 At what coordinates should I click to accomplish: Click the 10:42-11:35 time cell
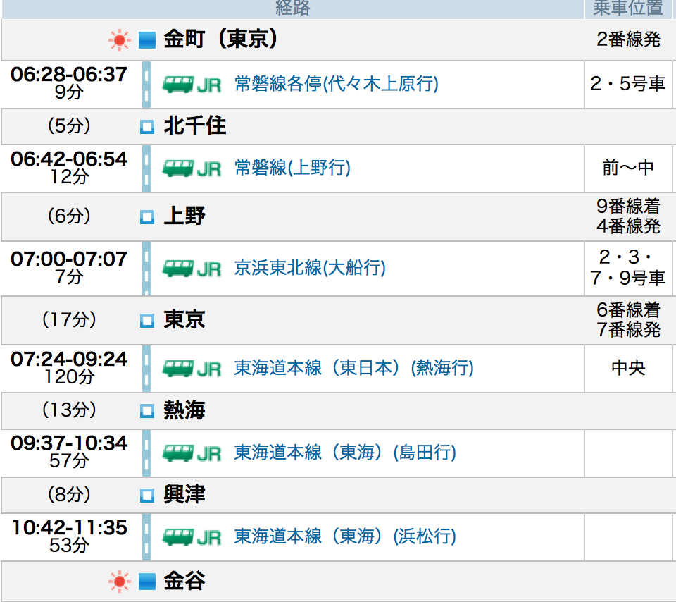click(x=69, y=528)
